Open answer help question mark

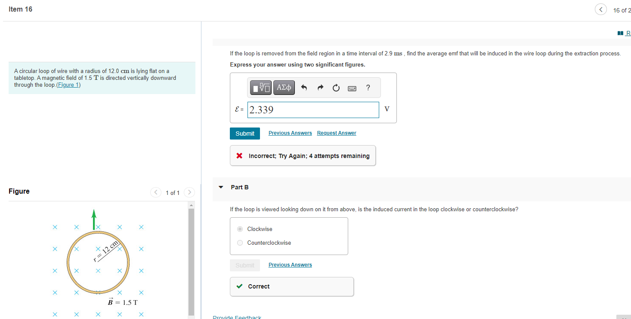(x=368, y=88)
